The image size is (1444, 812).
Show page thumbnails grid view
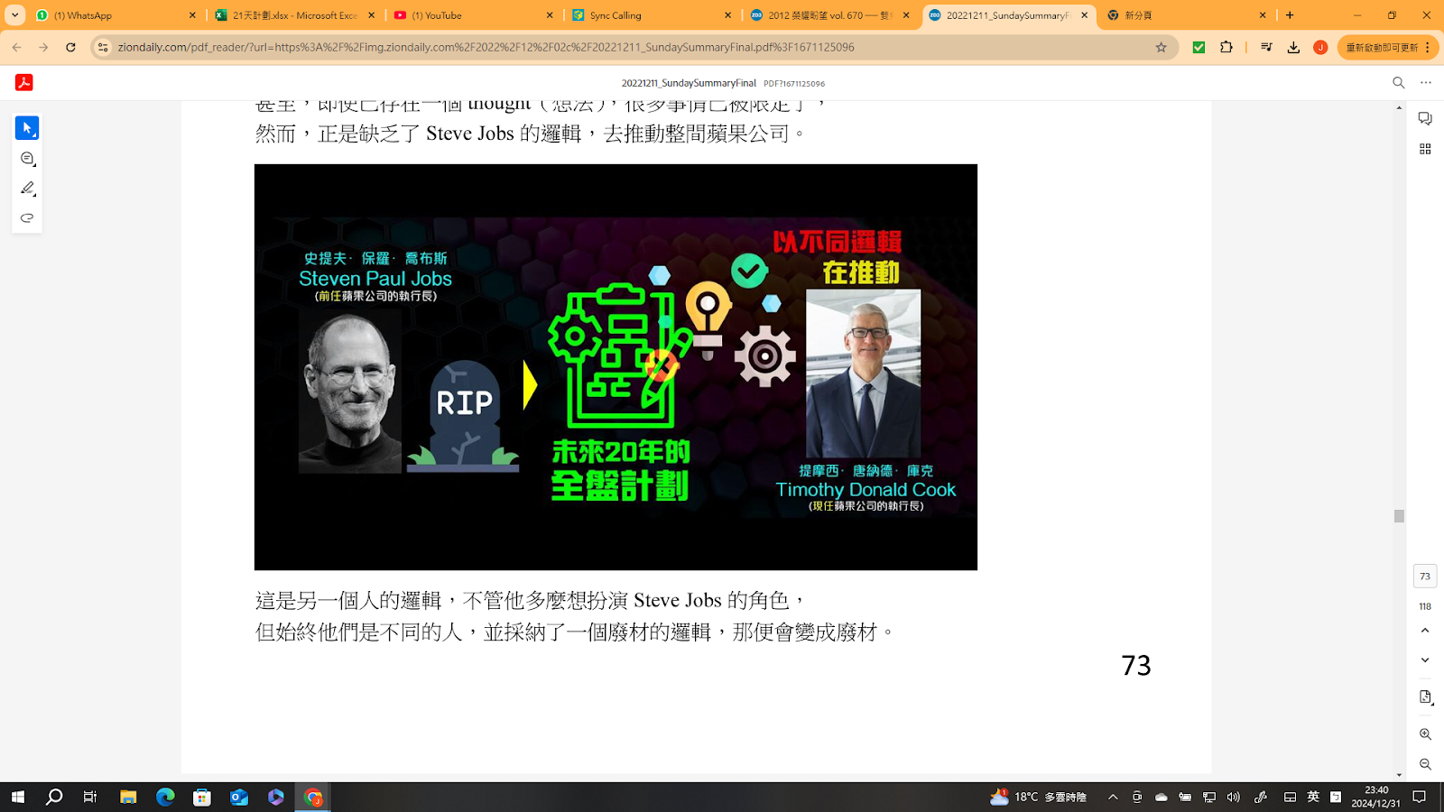(x=1425, y=149)
